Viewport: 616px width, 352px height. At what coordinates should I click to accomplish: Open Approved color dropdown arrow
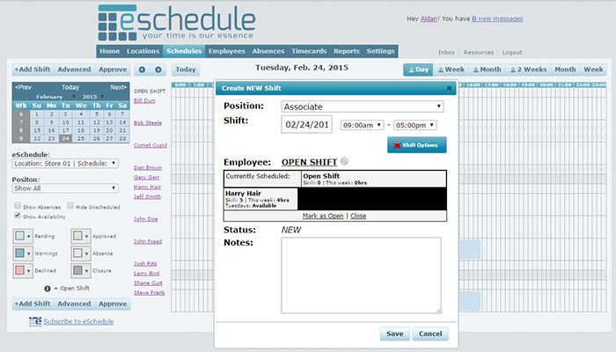tap(87, 237)
